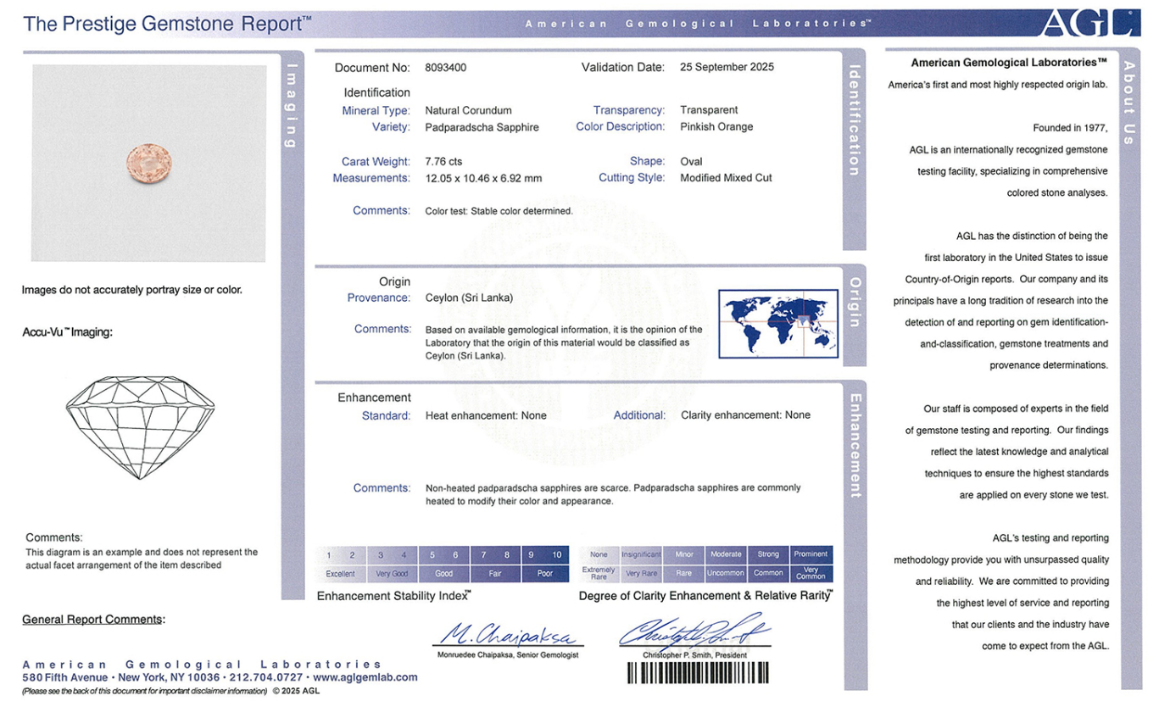The width and height of the screenshot is (1159, 701).
Task: Click the "Carat Weight:" field label
Action: point(376,161)
